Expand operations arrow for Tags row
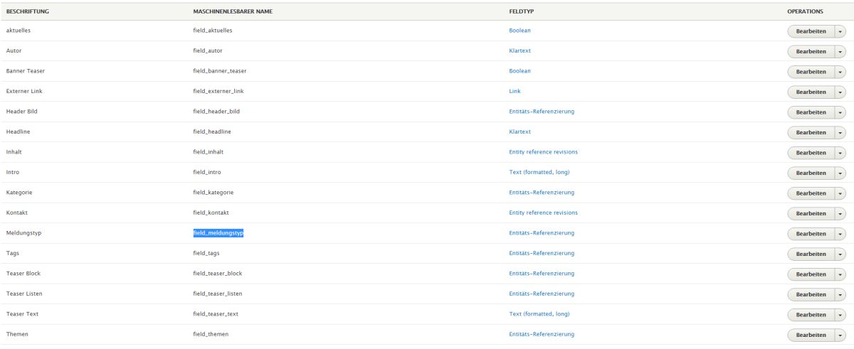This screenshot has height=349, width=854. (840, 254)
